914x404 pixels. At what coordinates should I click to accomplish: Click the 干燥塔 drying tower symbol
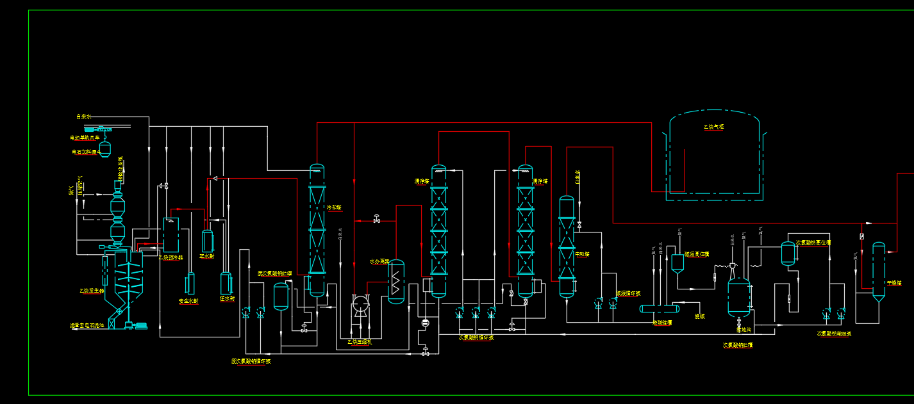coord(879,273)
